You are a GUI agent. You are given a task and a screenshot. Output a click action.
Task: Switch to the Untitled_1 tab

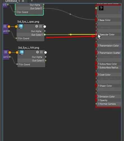[x=13, y=1]
